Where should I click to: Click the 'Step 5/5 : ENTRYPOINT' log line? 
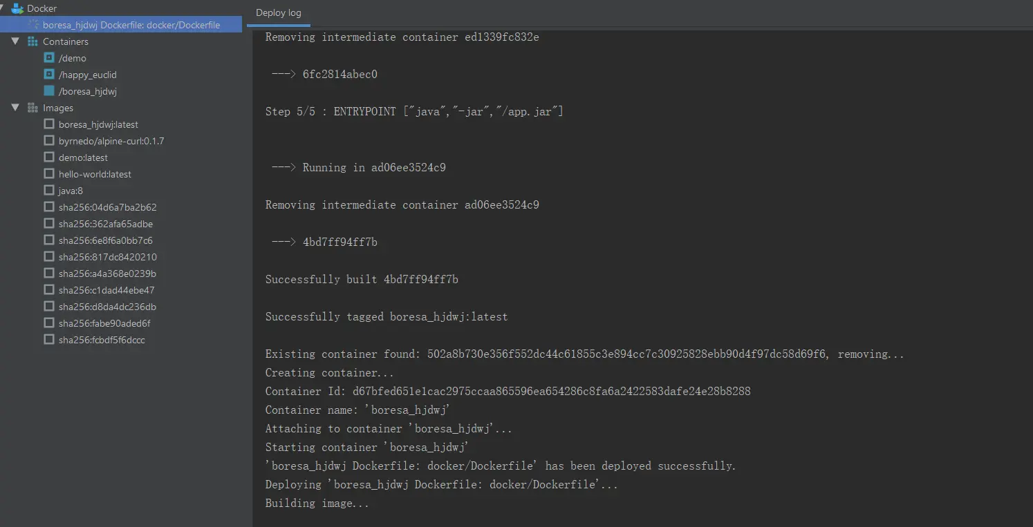tap(414, 111)
